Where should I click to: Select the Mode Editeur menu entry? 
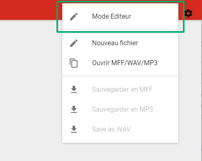point(120,17)
